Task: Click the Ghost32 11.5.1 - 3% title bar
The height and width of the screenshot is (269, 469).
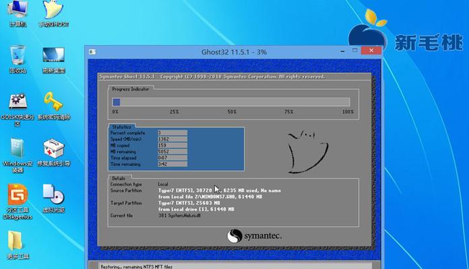Action: [234, 52]
